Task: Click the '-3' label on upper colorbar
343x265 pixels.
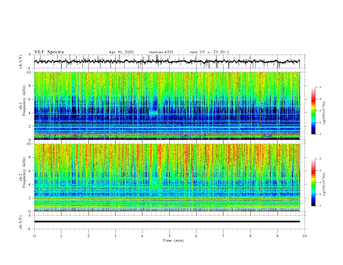Action: coord(320,87)
